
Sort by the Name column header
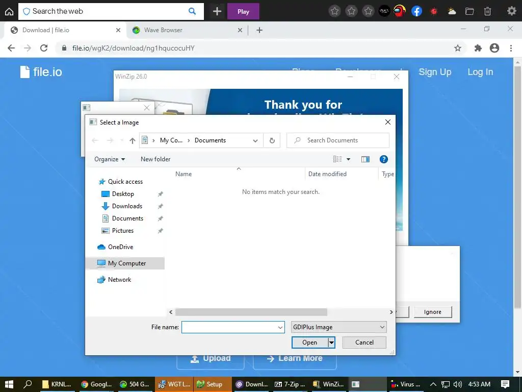tap(184, 174)
